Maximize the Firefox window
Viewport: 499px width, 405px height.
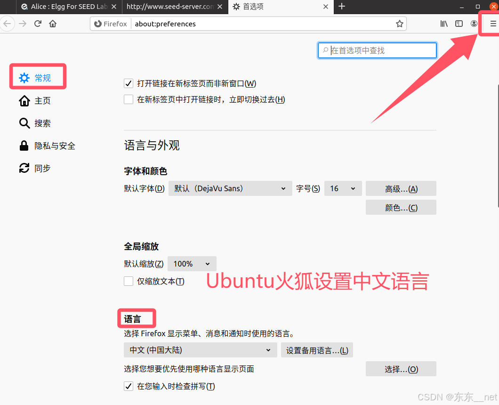coord(478,7)
